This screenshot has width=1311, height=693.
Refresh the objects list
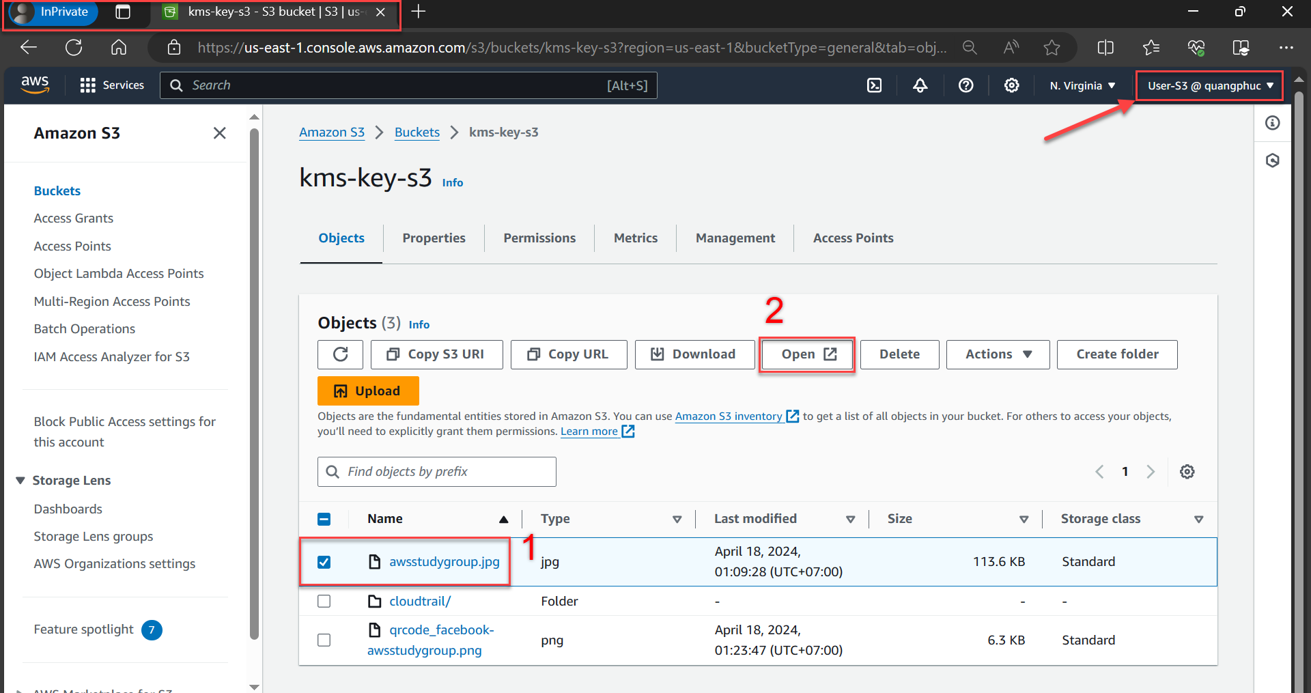pos(340,354)
